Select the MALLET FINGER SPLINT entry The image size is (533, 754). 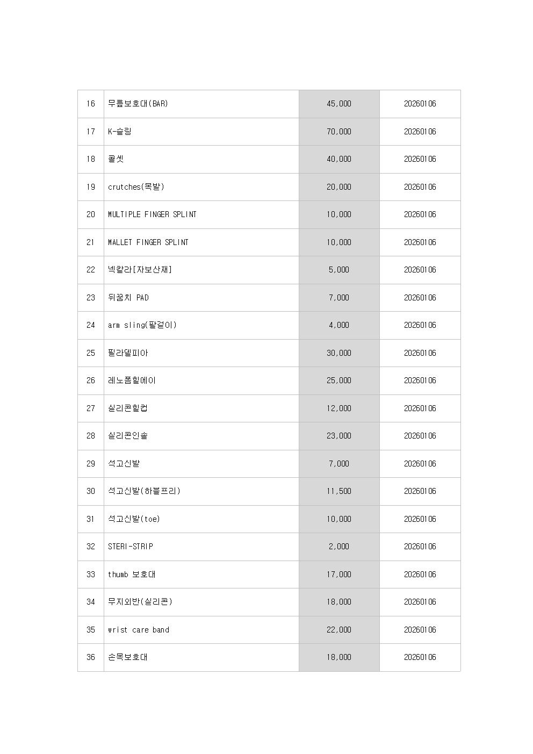click(148, 242)
